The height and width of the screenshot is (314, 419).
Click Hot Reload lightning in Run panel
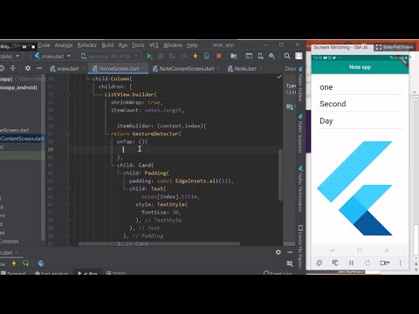(x=14, y=263)
